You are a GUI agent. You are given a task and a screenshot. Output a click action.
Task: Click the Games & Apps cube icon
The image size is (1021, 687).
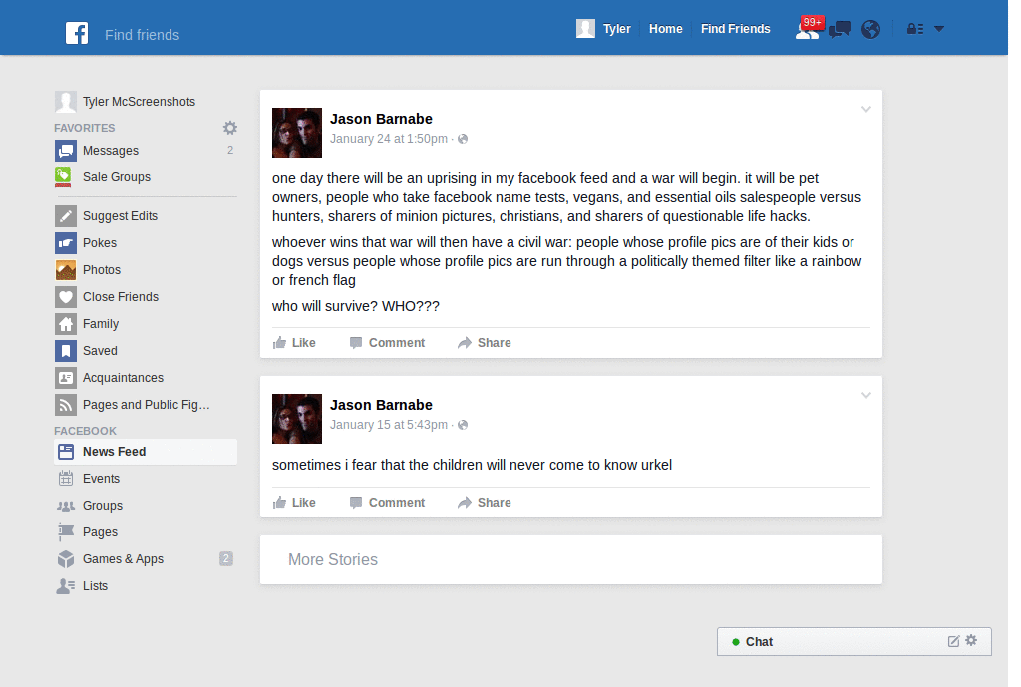66,559
